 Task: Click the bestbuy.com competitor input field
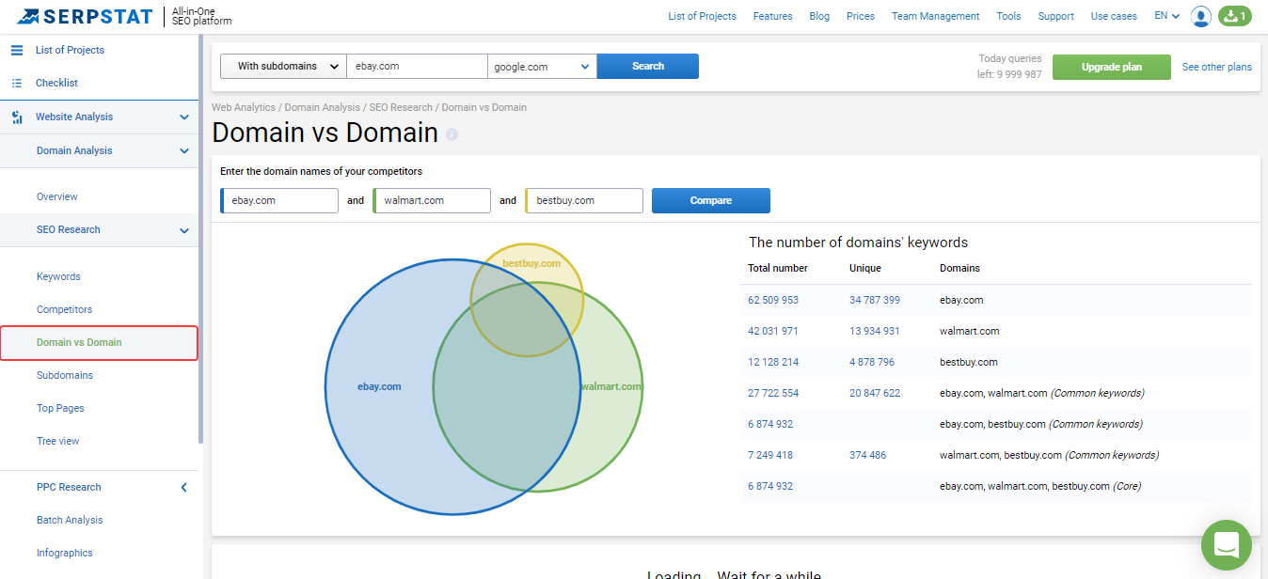(x=584, y=200)
